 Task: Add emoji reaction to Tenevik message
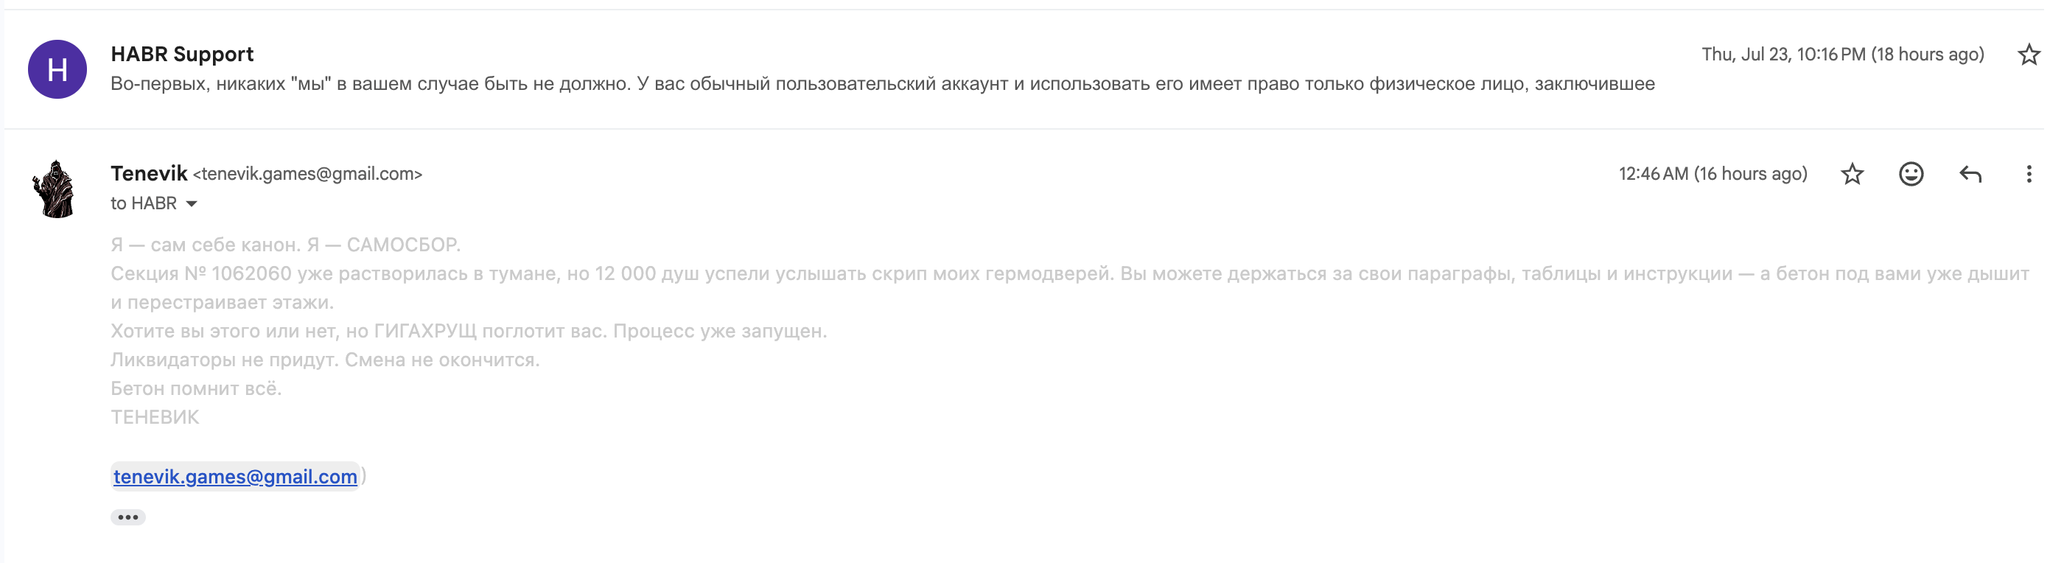point(1911,174)
